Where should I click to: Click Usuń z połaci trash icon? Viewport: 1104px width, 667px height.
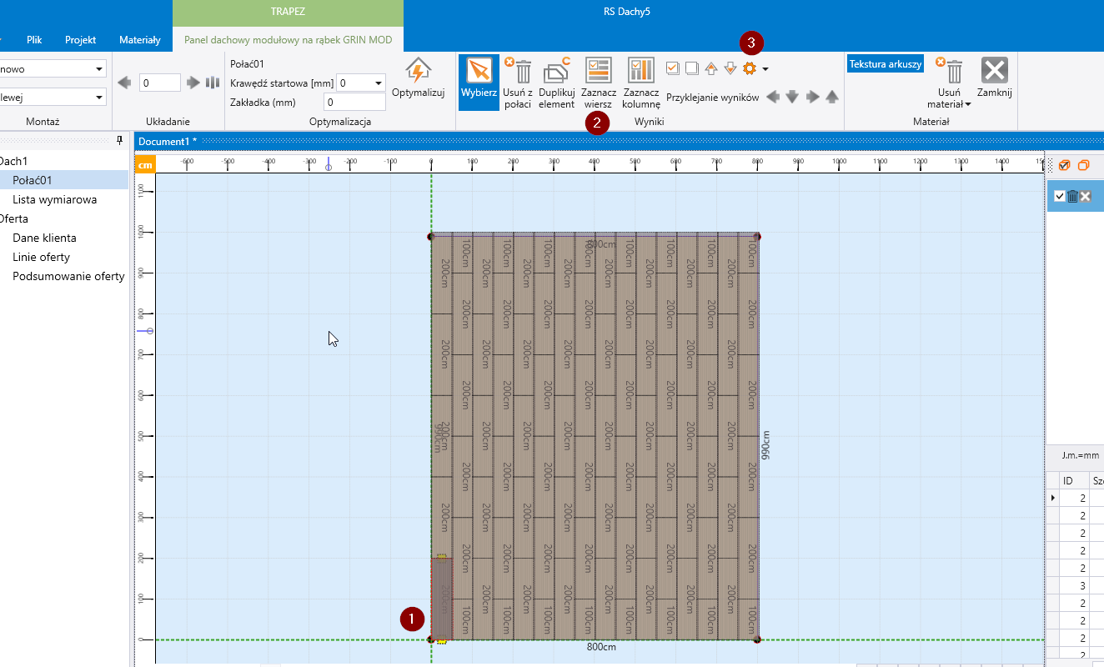click(519, 82)
